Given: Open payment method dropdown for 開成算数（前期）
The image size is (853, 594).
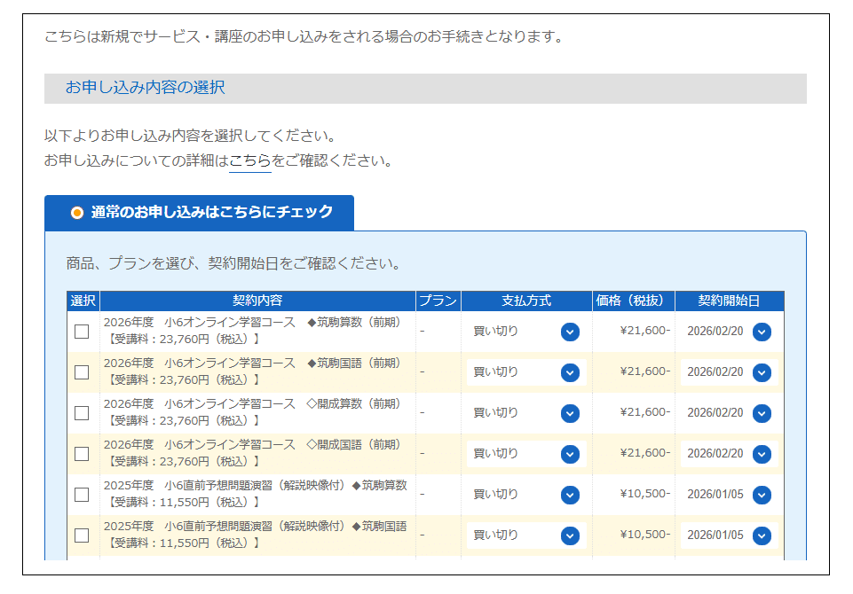Looking at the screenshot, I should pyautogui.click(x=570, y=413).
